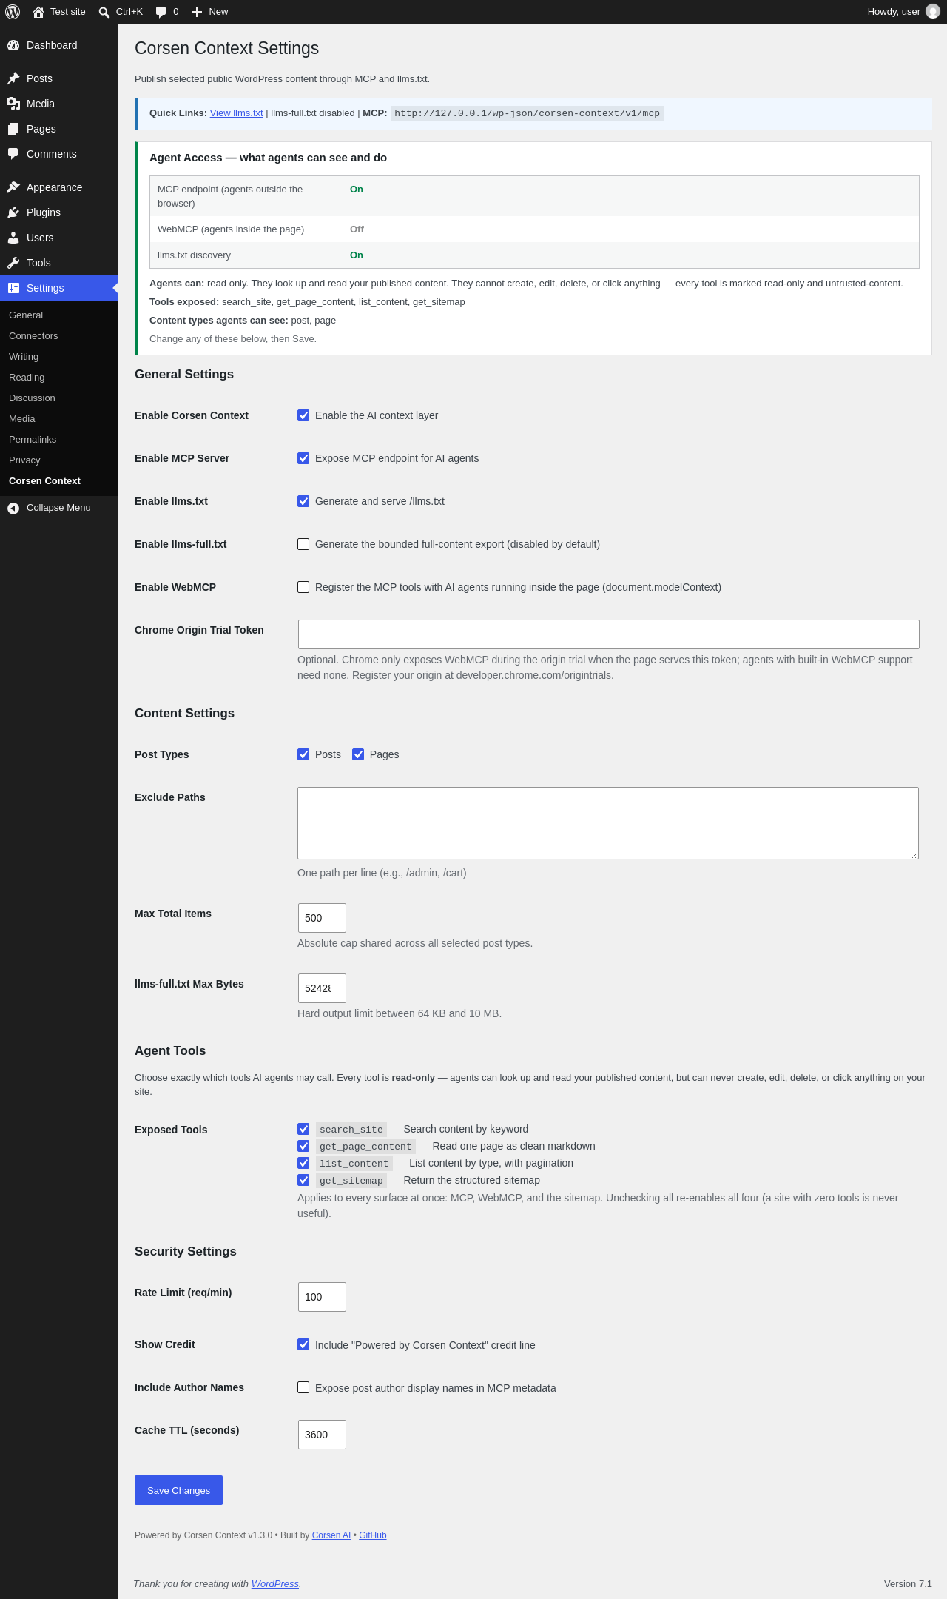Focus the Max Total Items field
This screenshot has width=947, height=1599.
(x=322, y=918)
